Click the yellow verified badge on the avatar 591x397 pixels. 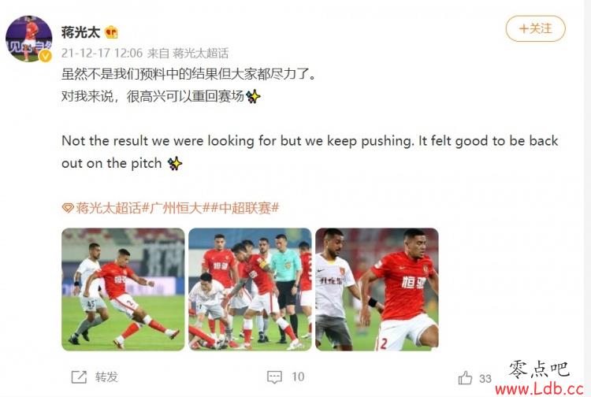[x=46, y=56]
